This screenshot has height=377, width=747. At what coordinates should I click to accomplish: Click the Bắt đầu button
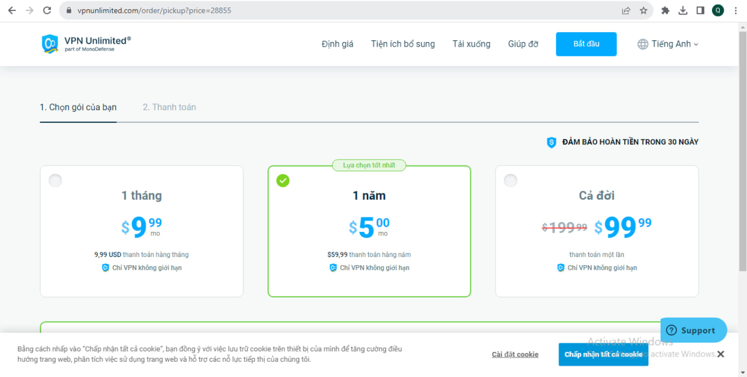pos(586,44)
